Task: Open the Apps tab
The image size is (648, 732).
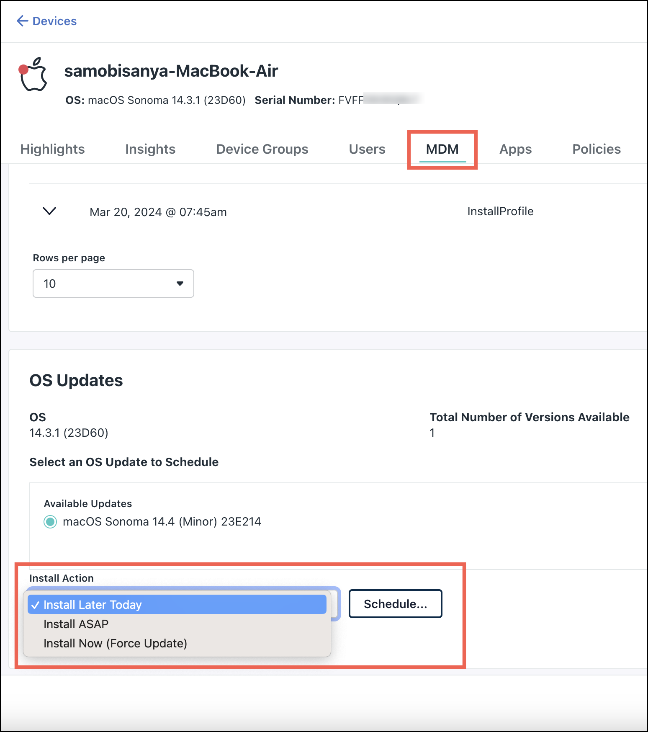Action: pos(515,149)
